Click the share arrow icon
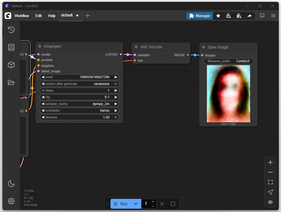 pyautogui.click(x=249, y=16)
